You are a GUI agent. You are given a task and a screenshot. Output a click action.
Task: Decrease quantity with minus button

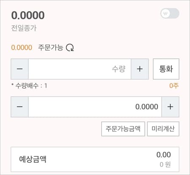tap(20, 69)
